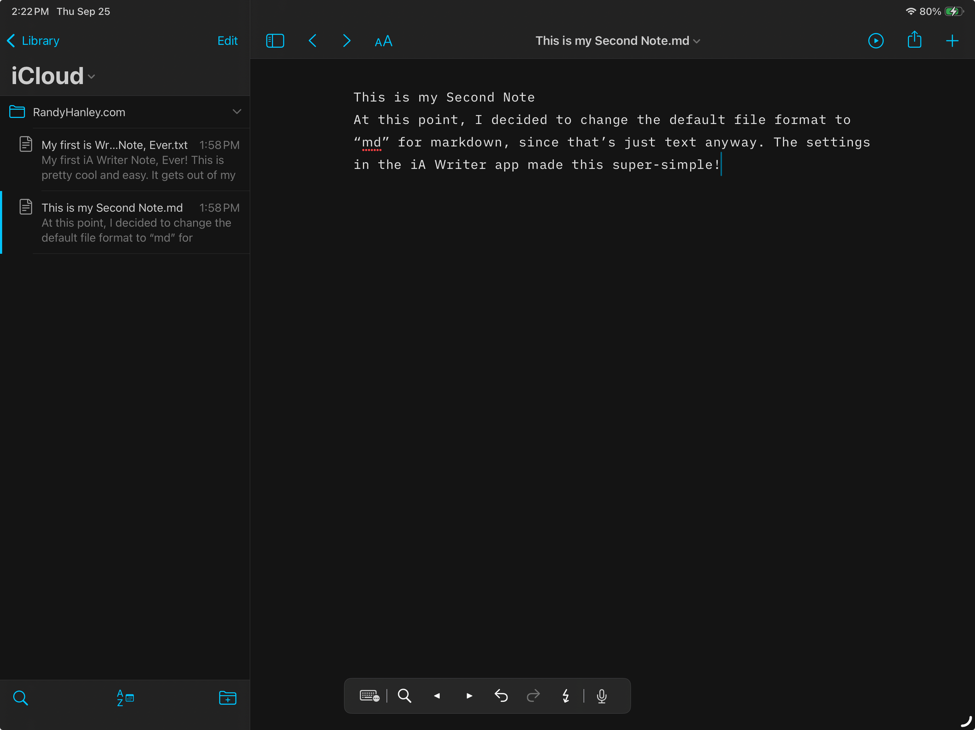Tap the search icon in keyboard bar
The height and width of the screenshot is (730, 975).
(x=404, y=696)
